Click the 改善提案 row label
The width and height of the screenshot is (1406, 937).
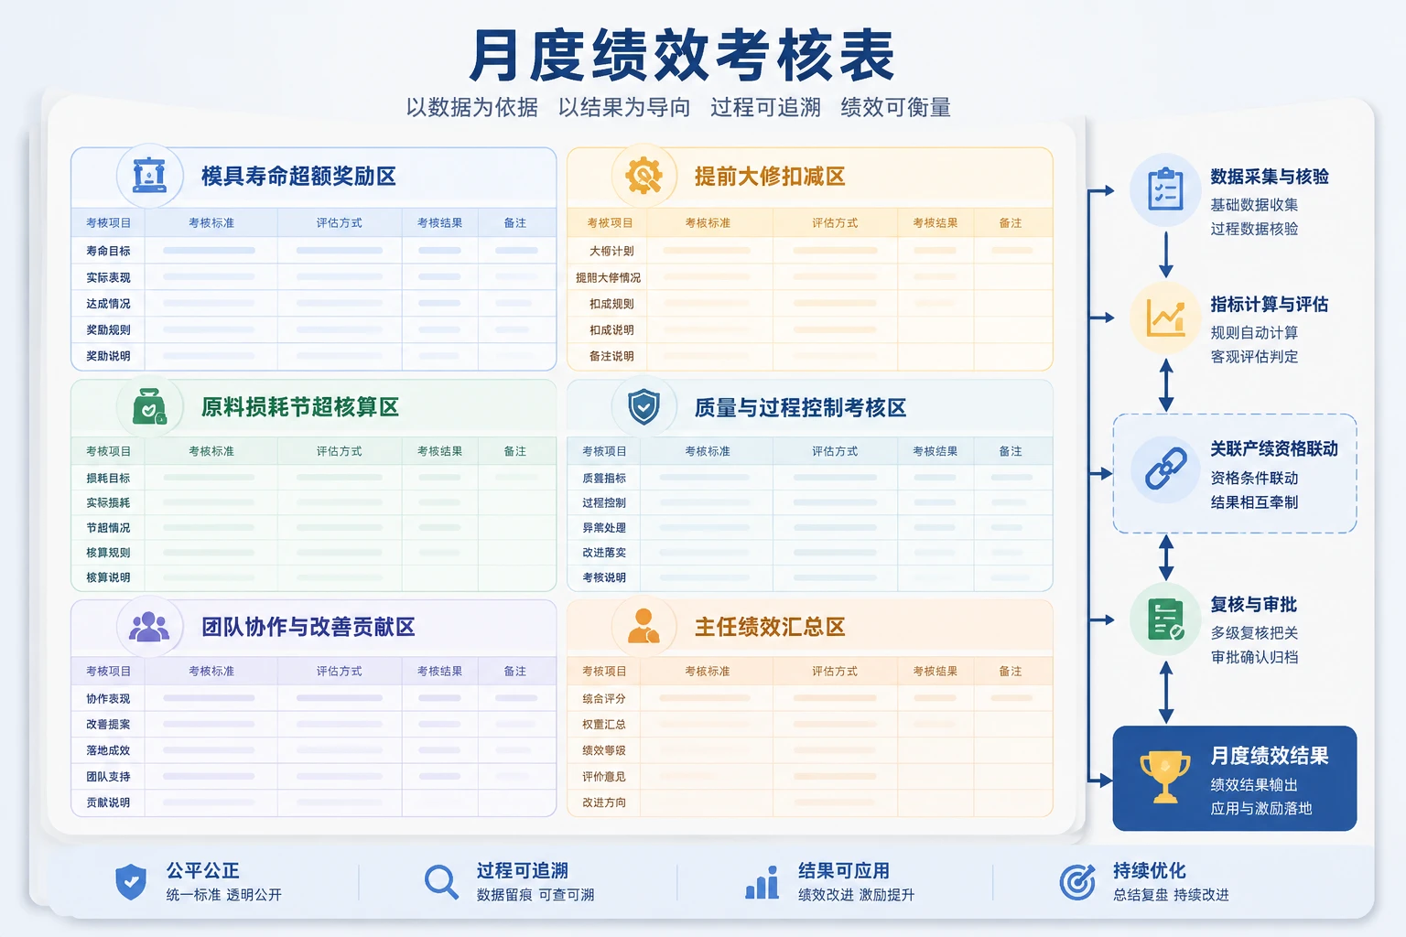click(x=108, y=724)
